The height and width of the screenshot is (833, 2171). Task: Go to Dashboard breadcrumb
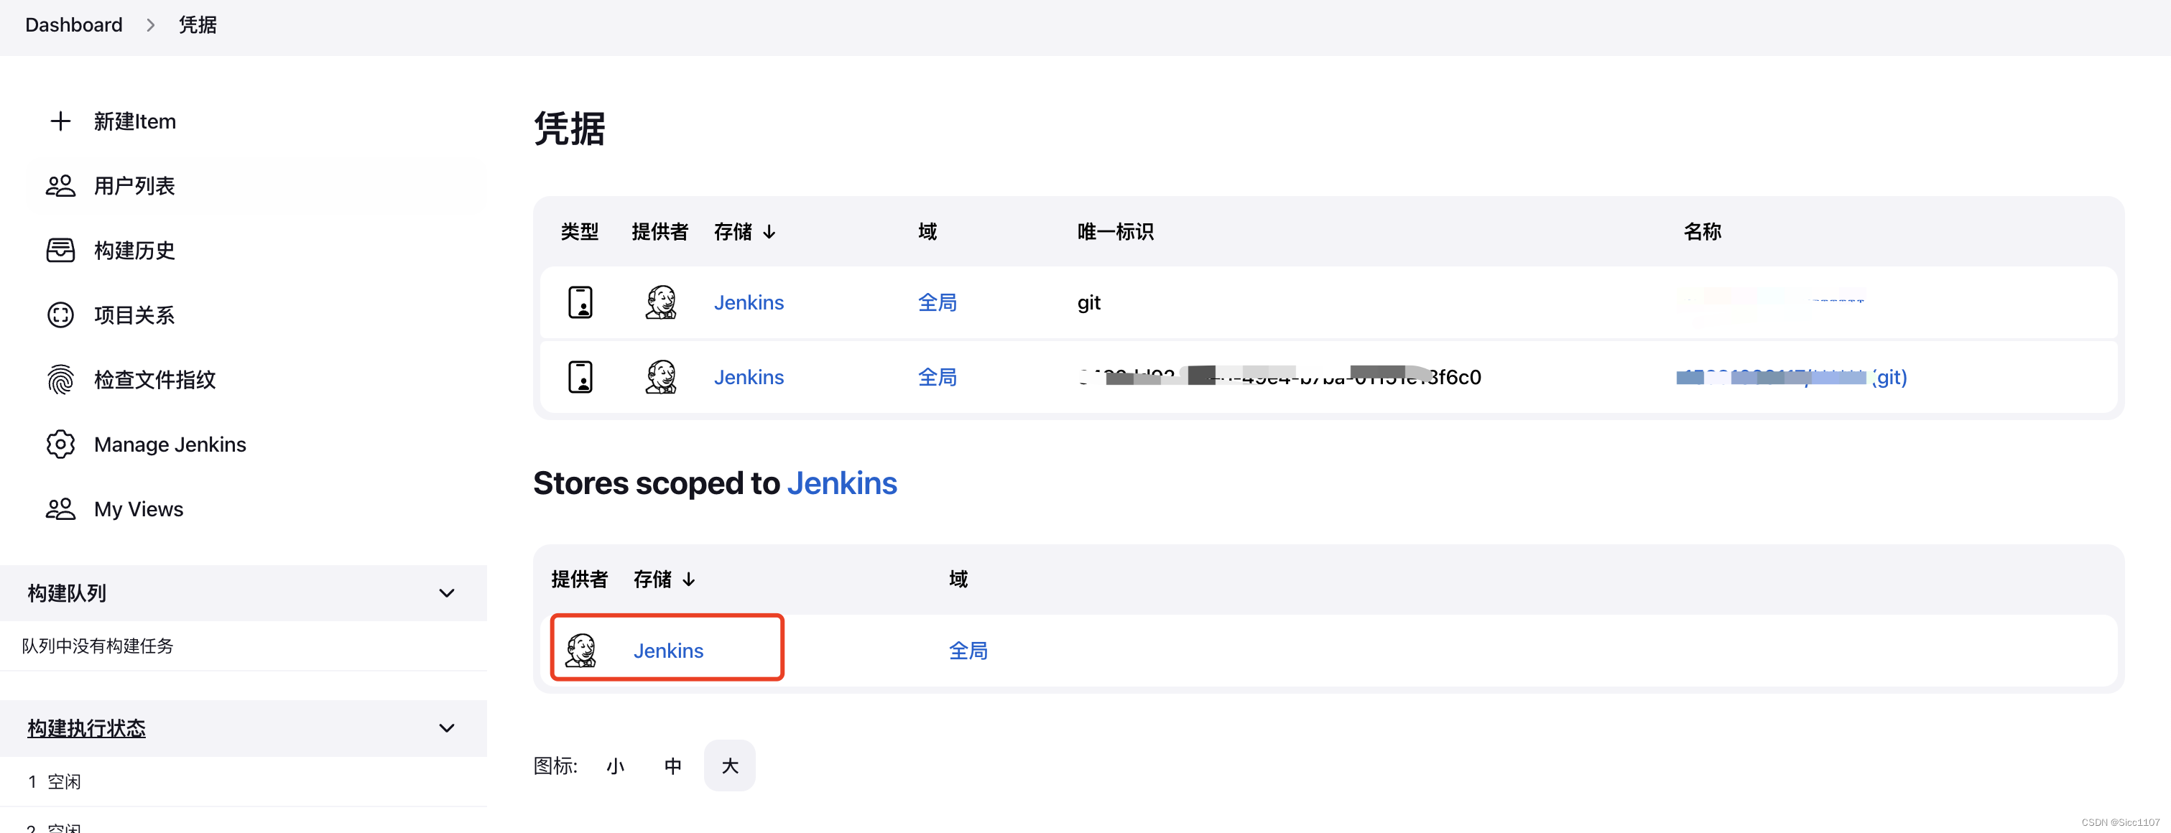click(x=74, y=25)
